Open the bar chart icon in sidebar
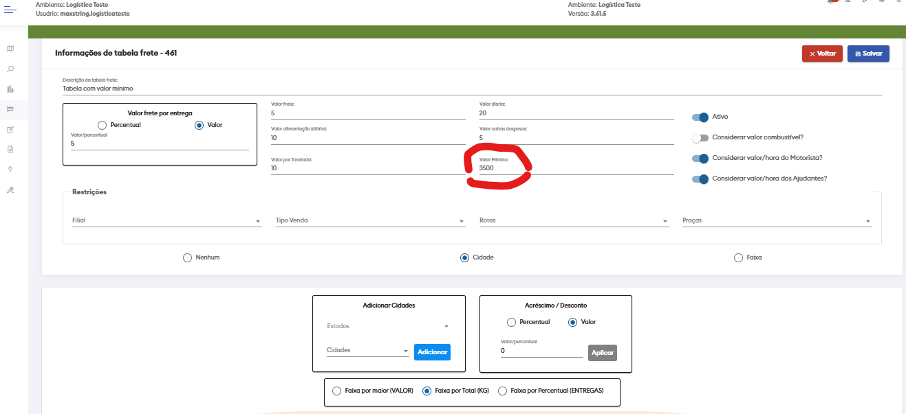 coord(10,89)
